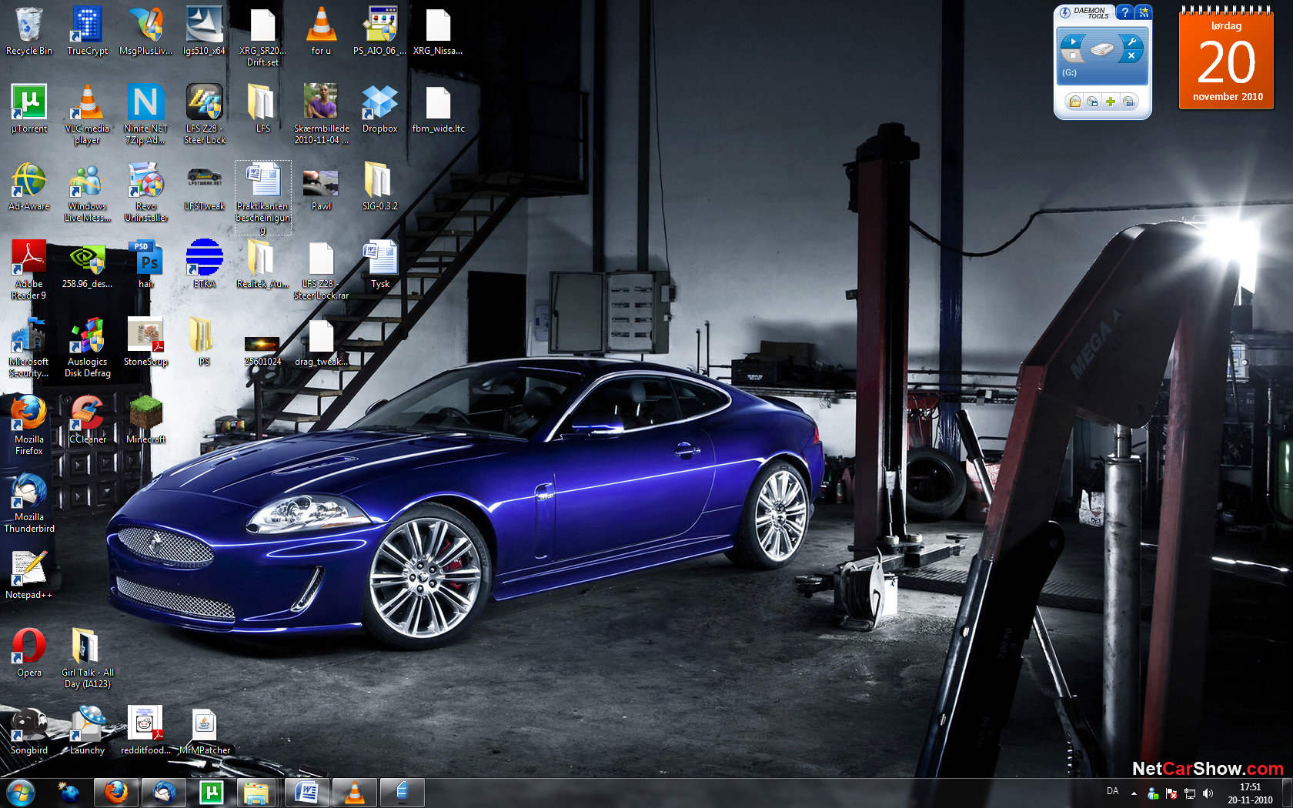Screen dimensions: 1293x808
Task: Click the open image folder icon in gadget
Action: pyautogui.click(x=1075, y=102)
